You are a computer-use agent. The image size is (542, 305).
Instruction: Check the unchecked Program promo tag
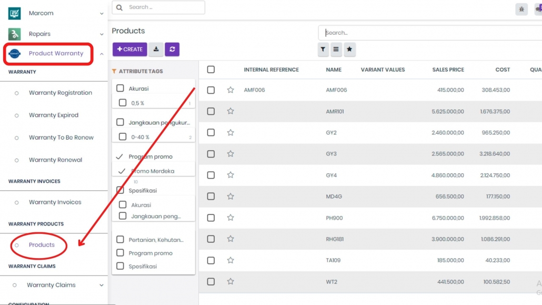click(x=120, y=253)
